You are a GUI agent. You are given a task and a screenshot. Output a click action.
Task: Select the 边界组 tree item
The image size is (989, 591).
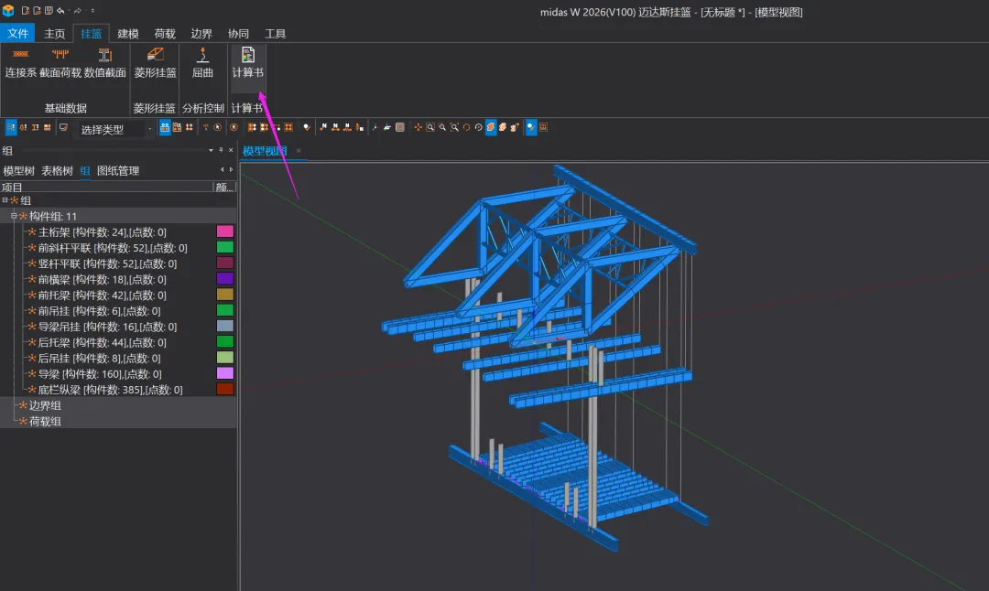click(45, 405)
